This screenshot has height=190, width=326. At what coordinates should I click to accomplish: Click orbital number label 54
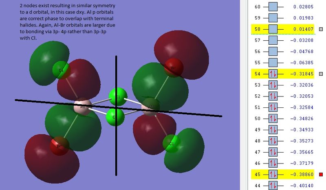pos(258,74)
